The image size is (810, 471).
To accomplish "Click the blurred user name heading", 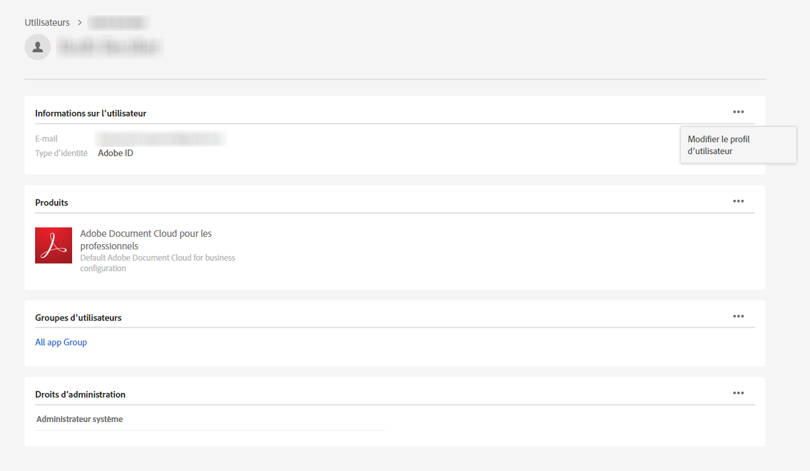I will 110,47.
